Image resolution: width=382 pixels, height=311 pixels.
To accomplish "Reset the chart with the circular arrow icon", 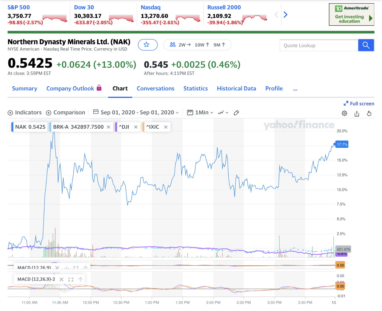I will coord(369,113).
